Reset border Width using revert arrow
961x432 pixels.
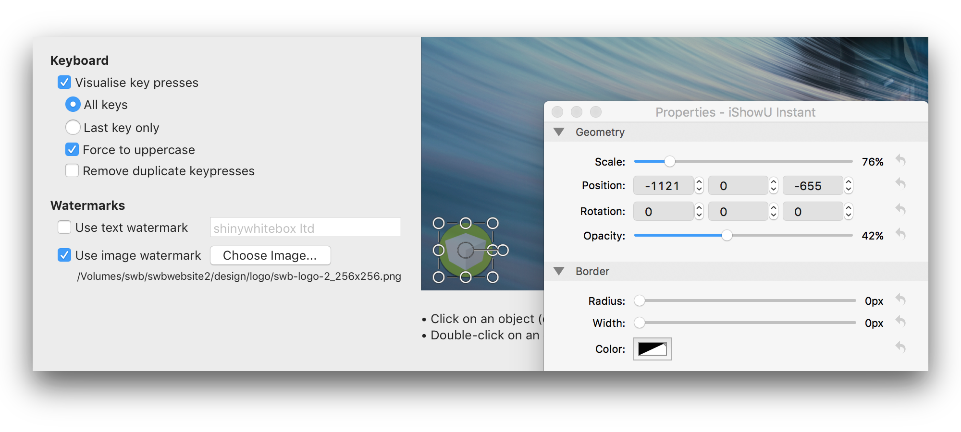[x=900, y=322]
